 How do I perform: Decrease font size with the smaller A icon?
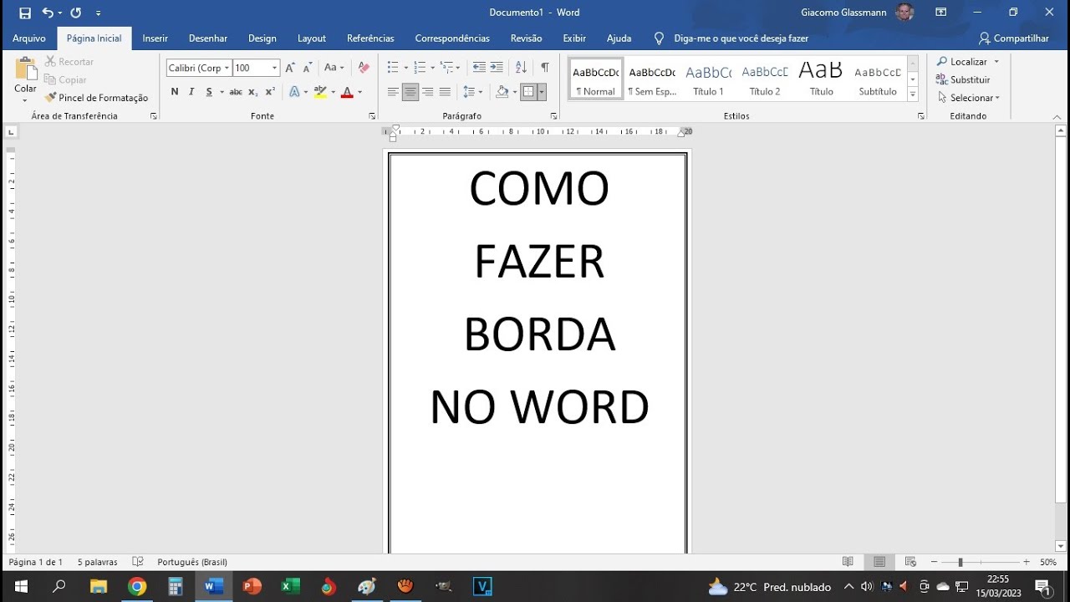point(307,68)
